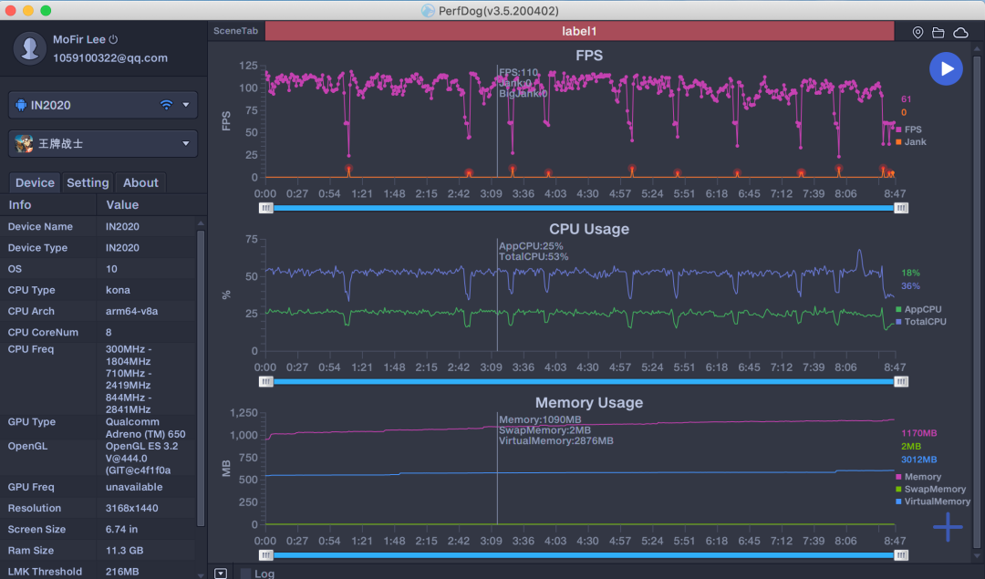The image size is (985, 579).
Task: Click the cloud upload icon
Action: point(960,33)
